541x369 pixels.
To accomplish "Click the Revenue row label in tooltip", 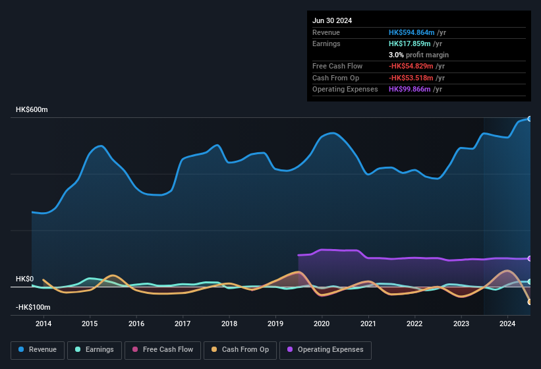I will pos(326,32).
